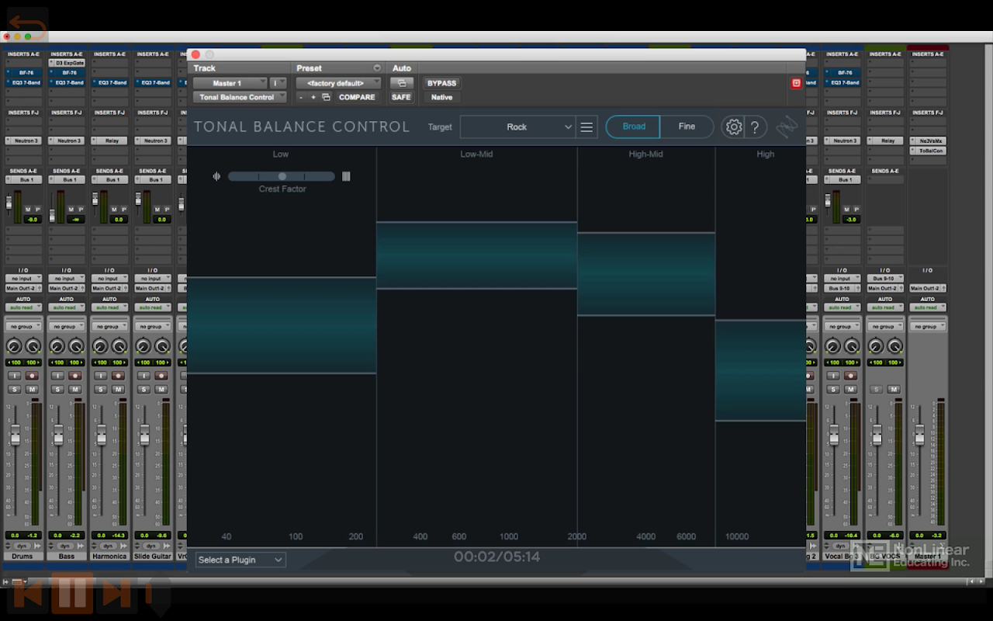This screenshot has height=621, width=993.
Task: Open the help question mark button
Action: 755,127
